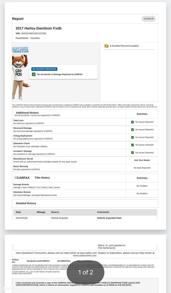The height and width of the screenshot is (293, 171).
Task: Click the 1 Detailed Record Available text
Action: pos(124,46)
